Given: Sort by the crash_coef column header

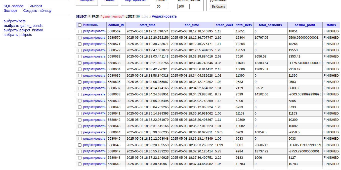Looking at the screenshot, I should 224,25.
